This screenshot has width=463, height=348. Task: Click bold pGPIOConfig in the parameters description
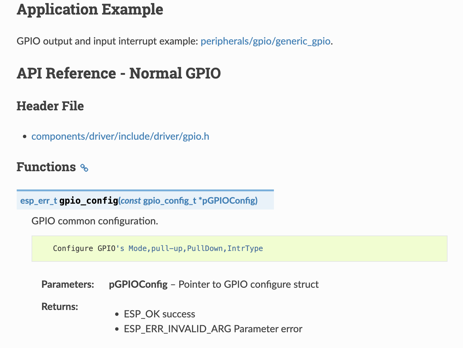[x=138, y=284]
